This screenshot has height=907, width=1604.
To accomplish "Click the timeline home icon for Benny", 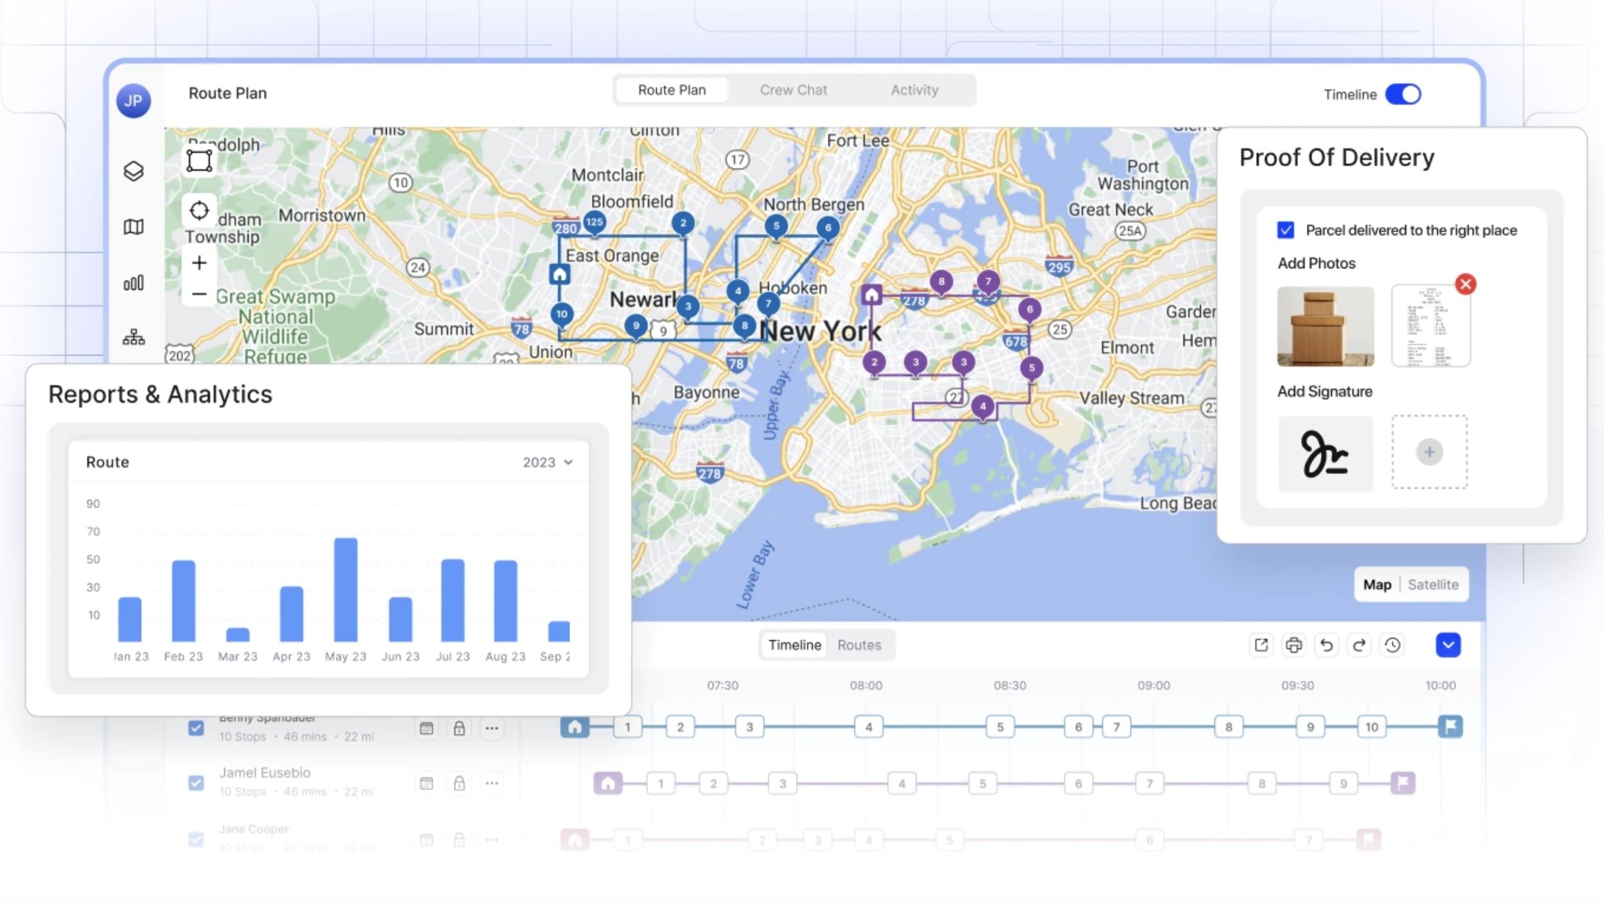I will click(575, 727).
